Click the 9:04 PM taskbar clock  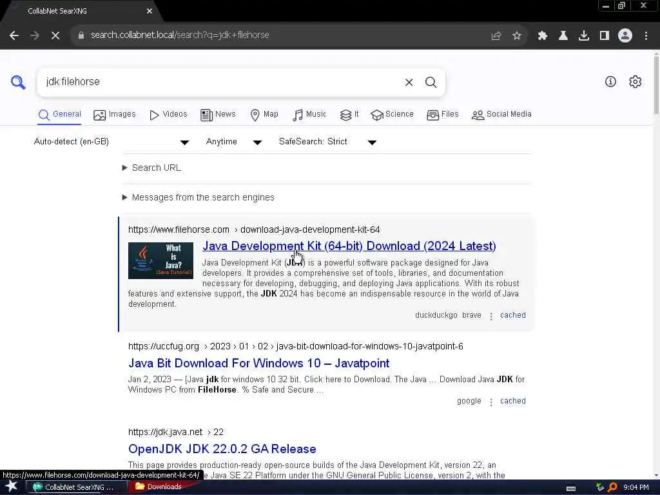click(636, 487)
